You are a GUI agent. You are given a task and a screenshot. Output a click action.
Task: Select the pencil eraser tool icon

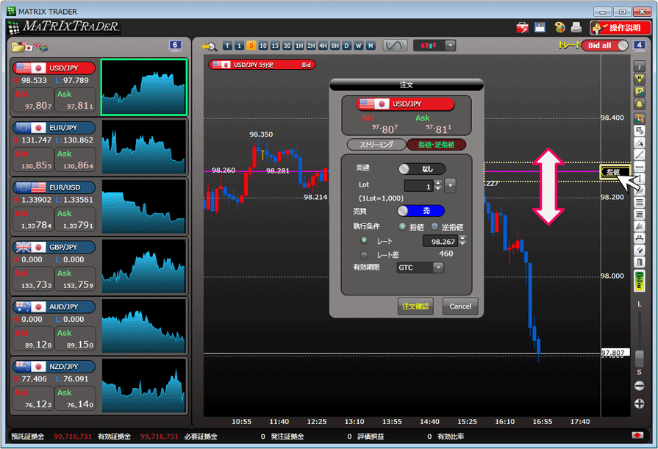[639, 251]
